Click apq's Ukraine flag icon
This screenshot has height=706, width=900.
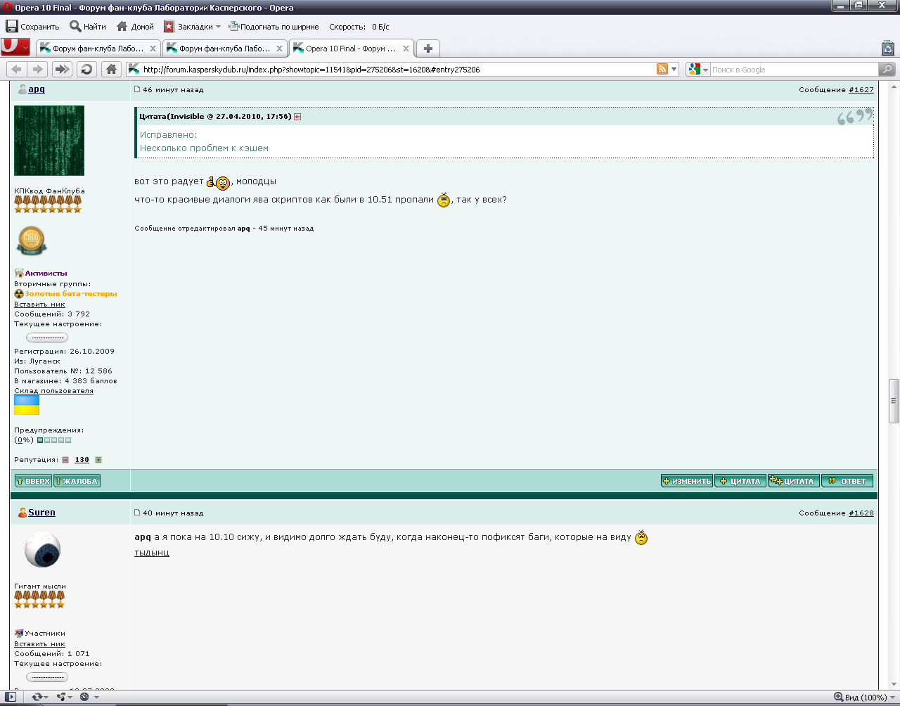(27, 405)
